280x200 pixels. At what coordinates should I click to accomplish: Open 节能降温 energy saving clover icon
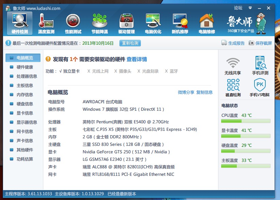coord(100,23)
